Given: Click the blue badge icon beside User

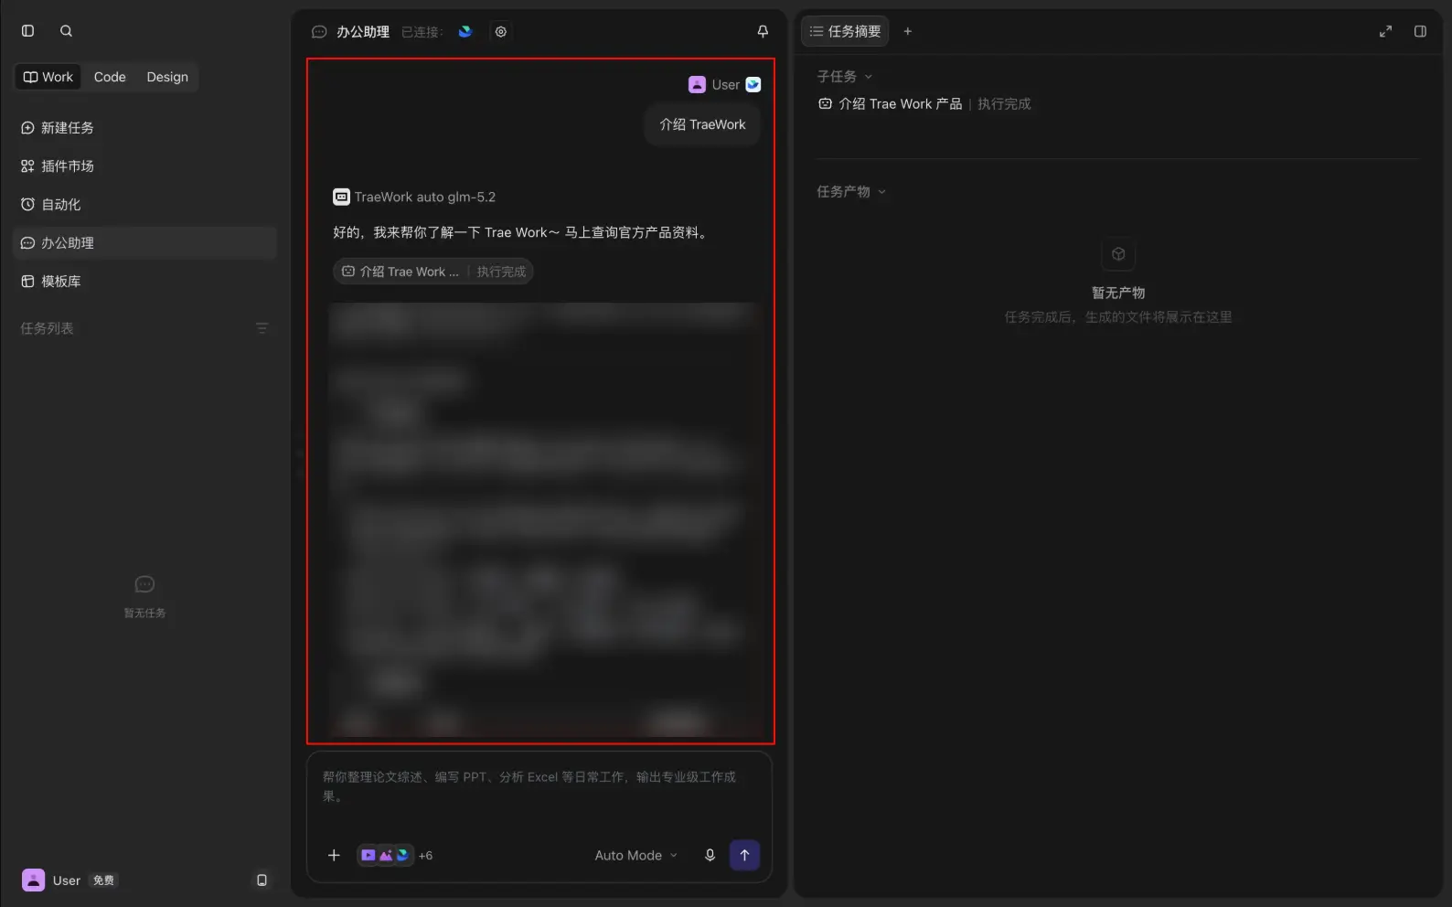Looking at the screenshot, I should [753, 84].
